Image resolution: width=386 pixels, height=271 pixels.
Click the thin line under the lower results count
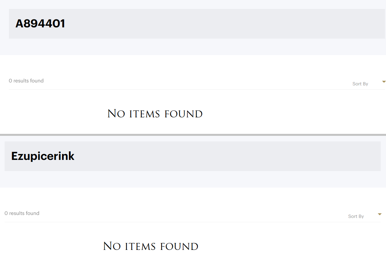[165, 222]
